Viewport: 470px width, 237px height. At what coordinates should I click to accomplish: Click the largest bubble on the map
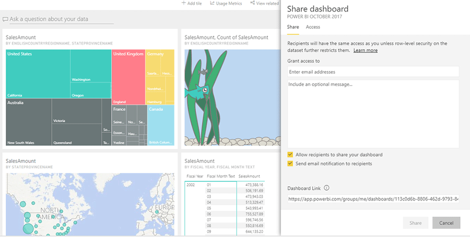pos(28,228)
